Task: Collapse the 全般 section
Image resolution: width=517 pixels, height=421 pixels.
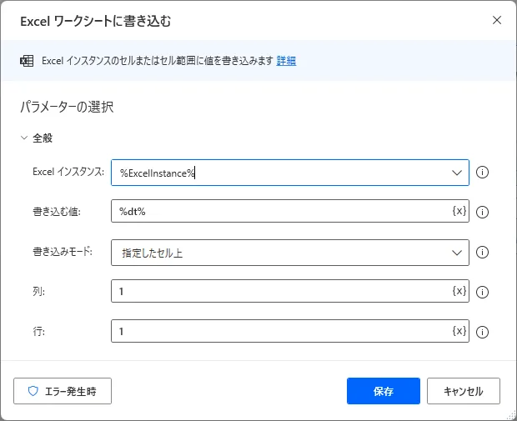Action: coord(25,138)
